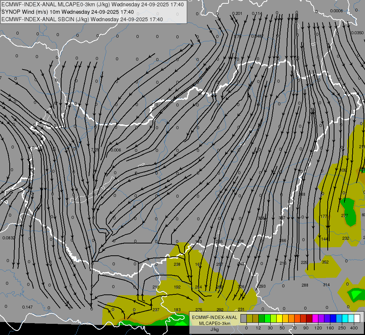Select the dark green legend swatch
This screenshot has height=335, width=365.
pyautogui.click(x=262, y=319)
